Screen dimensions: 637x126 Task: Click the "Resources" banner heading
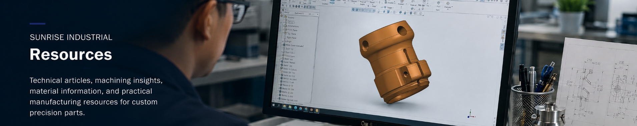[x=71, y=54]
